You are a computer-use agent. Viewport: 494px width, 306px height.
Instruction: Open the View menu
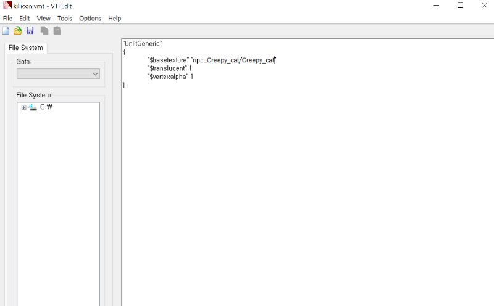(x=43, y=19)
